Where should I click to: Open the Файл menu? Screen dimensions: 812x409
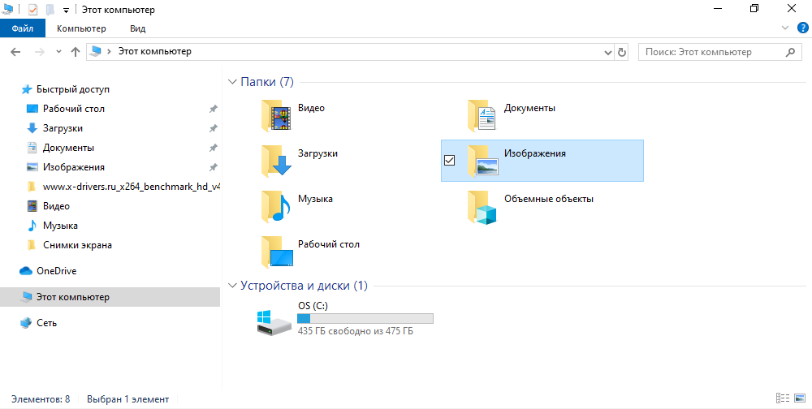click(x=23, y=28)
